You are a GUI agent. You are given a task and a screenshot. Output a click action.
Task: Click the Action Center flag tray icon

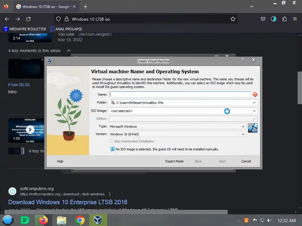pos(255,220)
